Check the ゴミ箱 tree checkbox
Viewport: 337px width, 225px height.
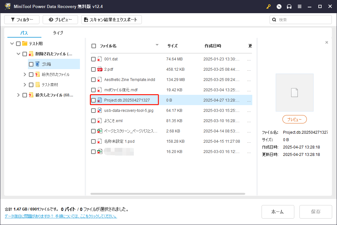(x=31, y=64)
